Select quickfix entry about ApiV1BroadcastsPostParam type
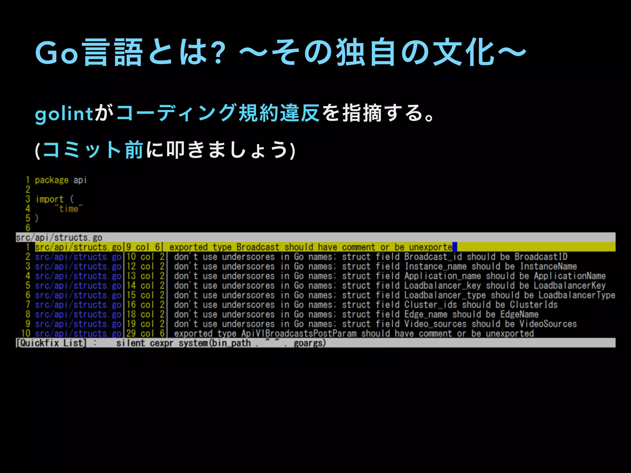The image size is (631, 473). (x=315, y=333)
